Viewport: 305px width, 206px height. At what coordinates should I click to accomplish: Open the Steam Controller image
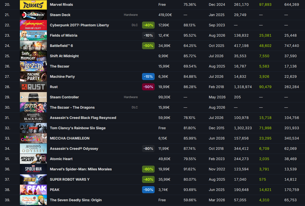click(33, 97)
